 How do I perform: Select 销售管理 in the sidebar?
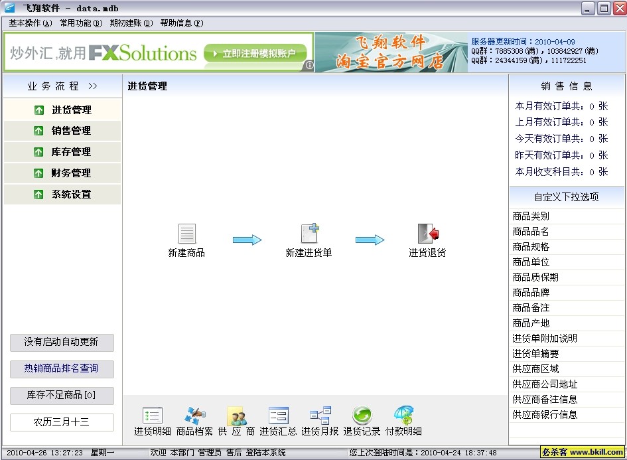(x=62, y=130)
